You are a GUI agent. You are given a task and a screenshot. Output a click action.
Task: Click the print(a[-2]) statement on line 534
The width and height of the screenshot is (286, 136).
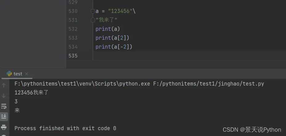coord(114,47)
